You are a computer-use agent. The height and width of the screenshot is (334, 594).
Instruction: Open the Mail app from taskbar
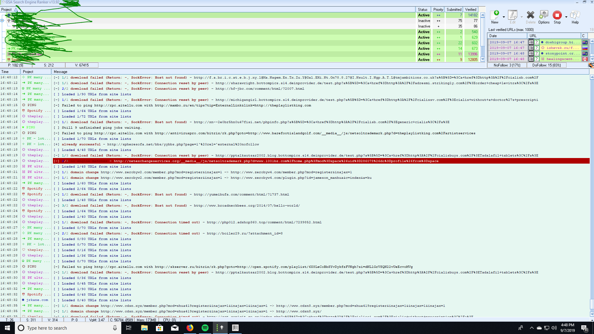point(174,328)
